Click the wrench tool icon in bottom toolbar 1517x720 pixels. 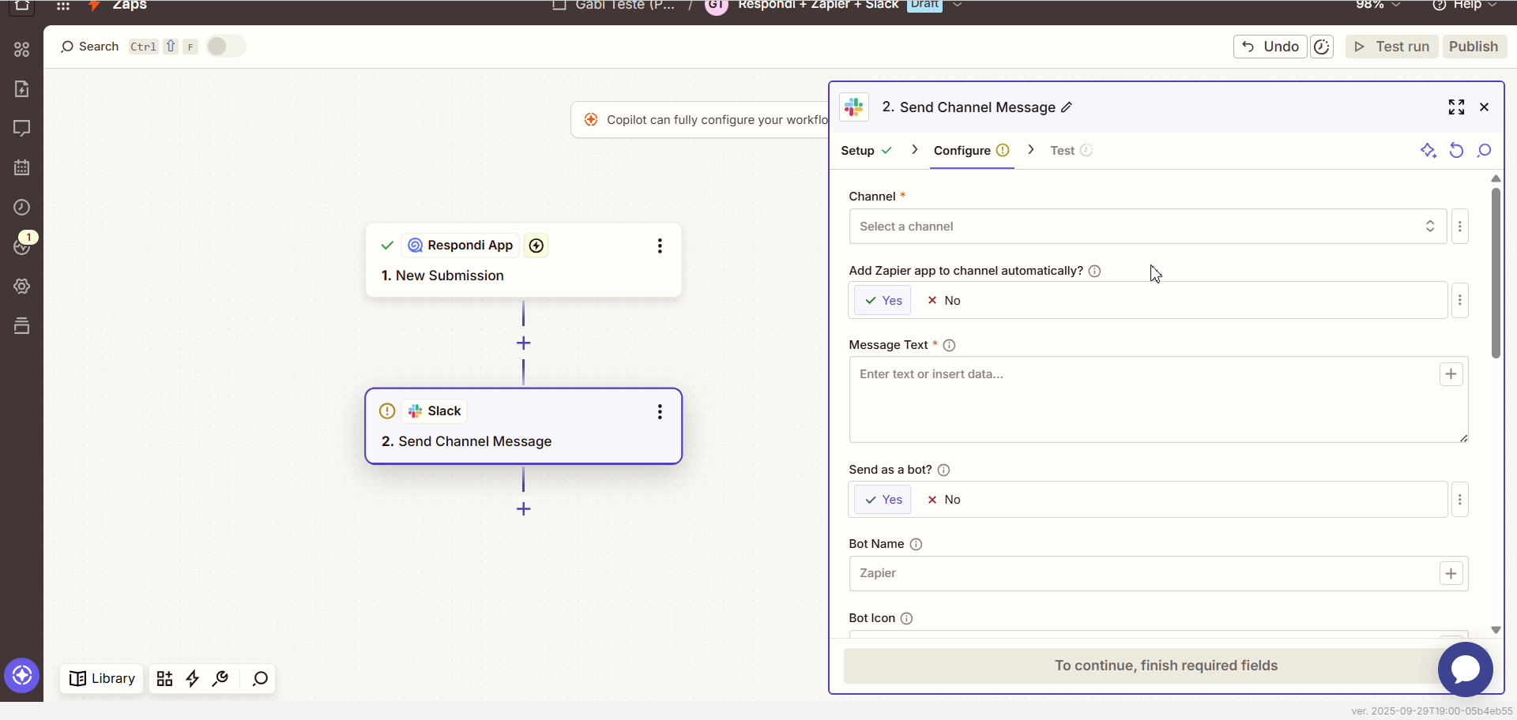[220, 678]
